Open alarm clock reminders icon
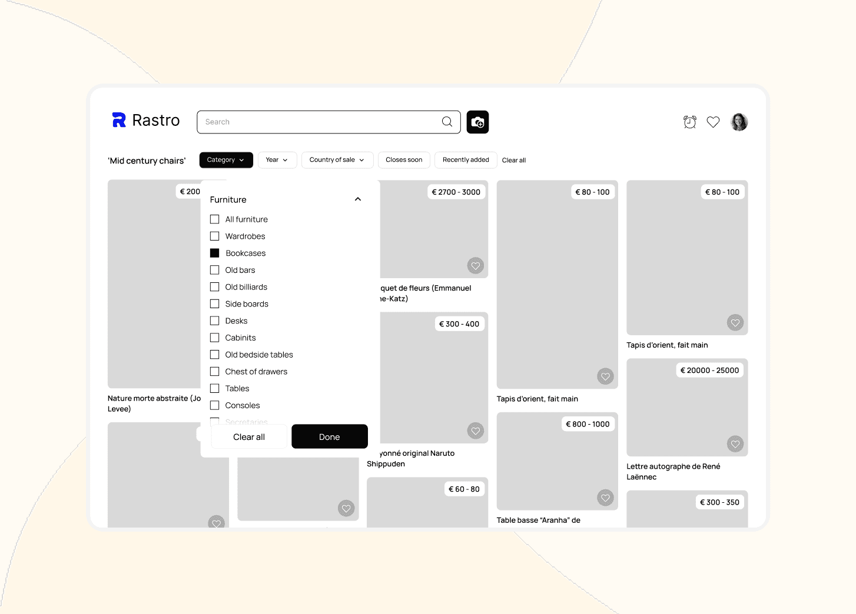This screenshot has width=856, height=614. [x=690, y=122]
